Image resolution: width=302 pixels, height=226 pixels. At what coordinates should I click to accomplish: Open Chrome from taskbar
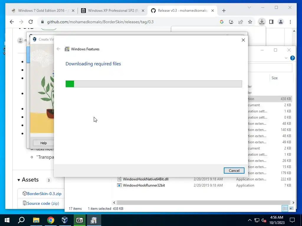pyautogui.click(x=51, y=220)
